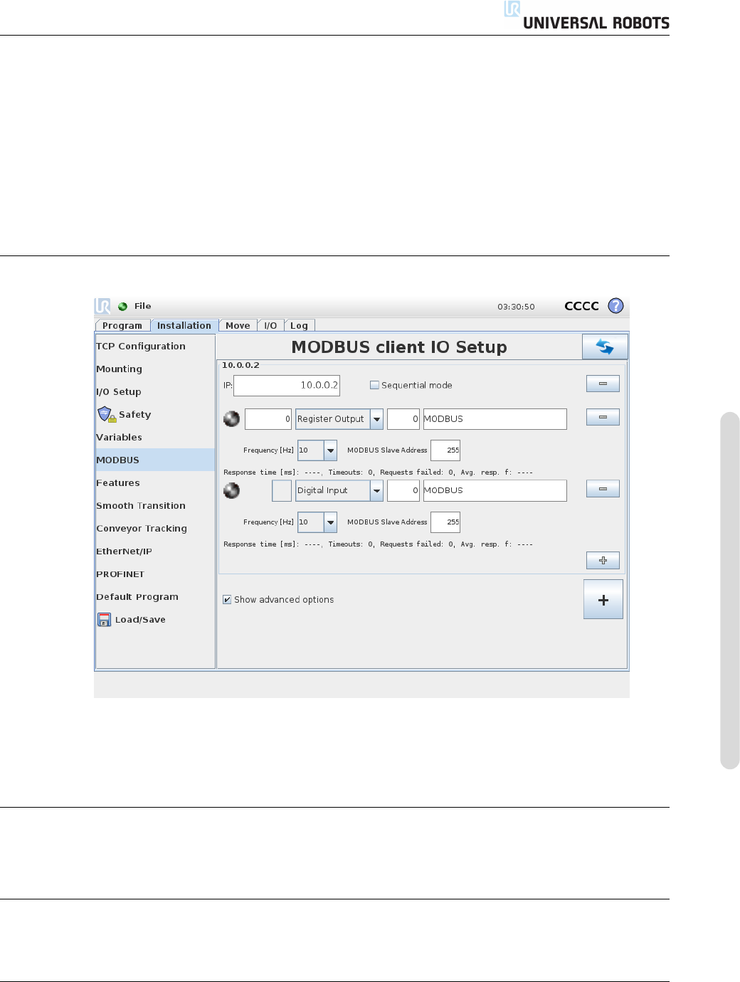Click the CCCC text in the title bar
The height and width of the screenshot is (982, 740).
pos(581,306)
